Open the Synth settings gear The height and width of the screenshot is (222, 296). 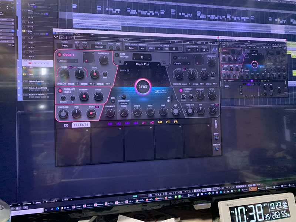[x=128, y=70]
